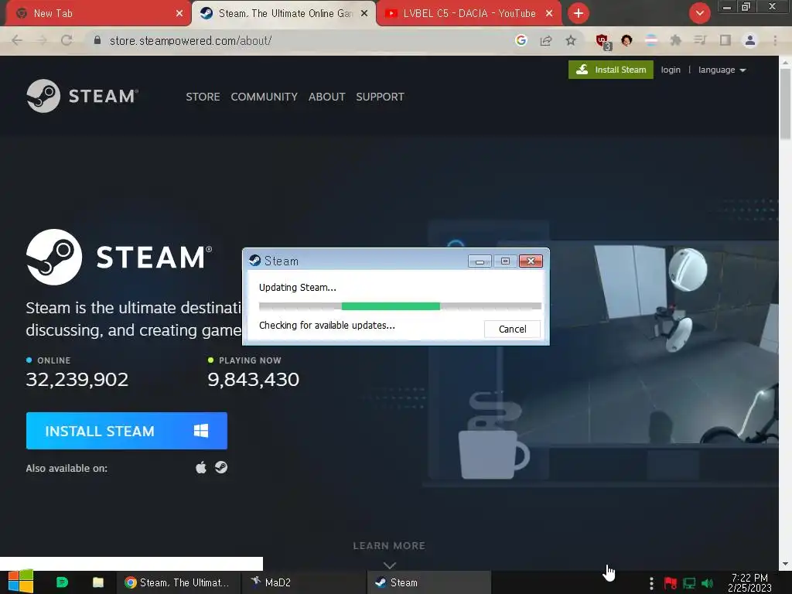This screenshot has width=792, height=594.
Task: View site info via lock icon
Action: click(x=97, y=40)
